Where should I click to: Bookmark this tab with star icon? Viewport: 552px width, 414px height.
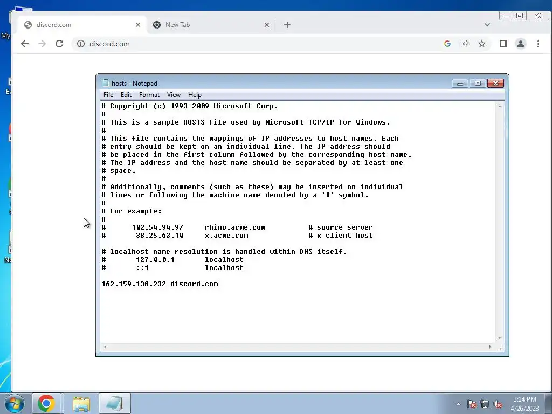[481, 44]
